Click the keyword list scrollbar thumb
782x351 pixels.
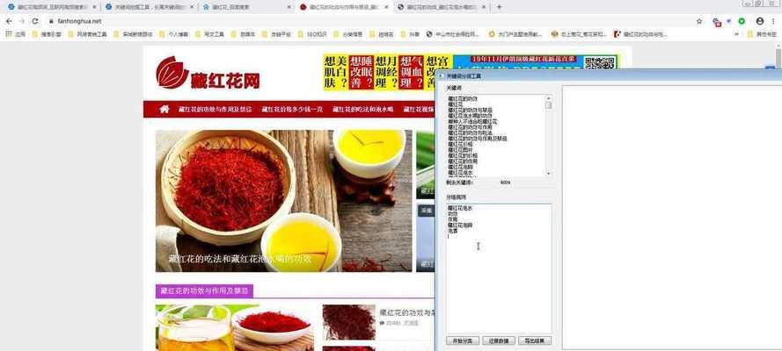pos(549,105)
